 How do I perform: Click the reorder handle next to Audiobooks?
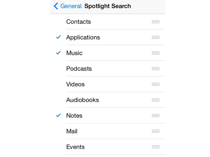(x=156, y=100)
